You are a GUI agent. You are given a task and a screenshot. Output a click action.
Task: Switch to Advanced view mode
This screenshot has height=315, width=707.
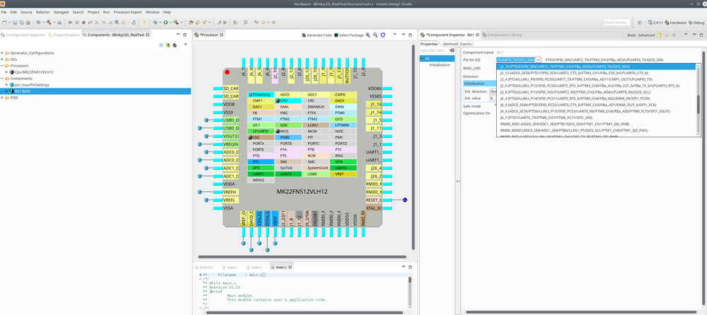[646, 35]
